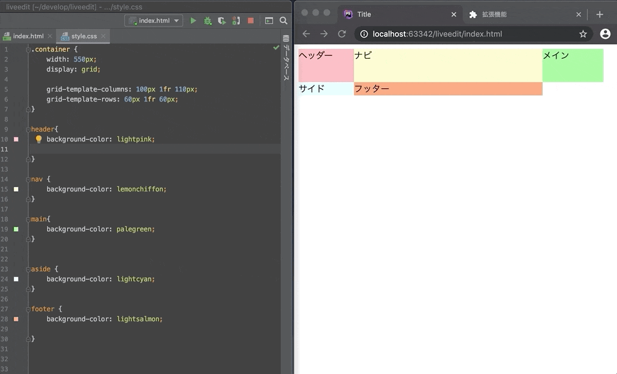Bookmark this page with the star icon
Screen dimensions: 617x374
[x=583, y=34]
